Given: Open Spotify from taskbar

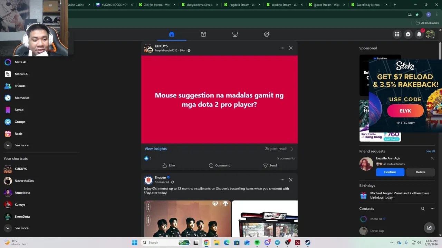Looking at the screenshot, I should (x=257, y=242).
